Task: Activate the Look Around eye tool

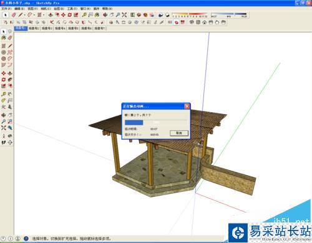Action: click(x=10, y=136)
